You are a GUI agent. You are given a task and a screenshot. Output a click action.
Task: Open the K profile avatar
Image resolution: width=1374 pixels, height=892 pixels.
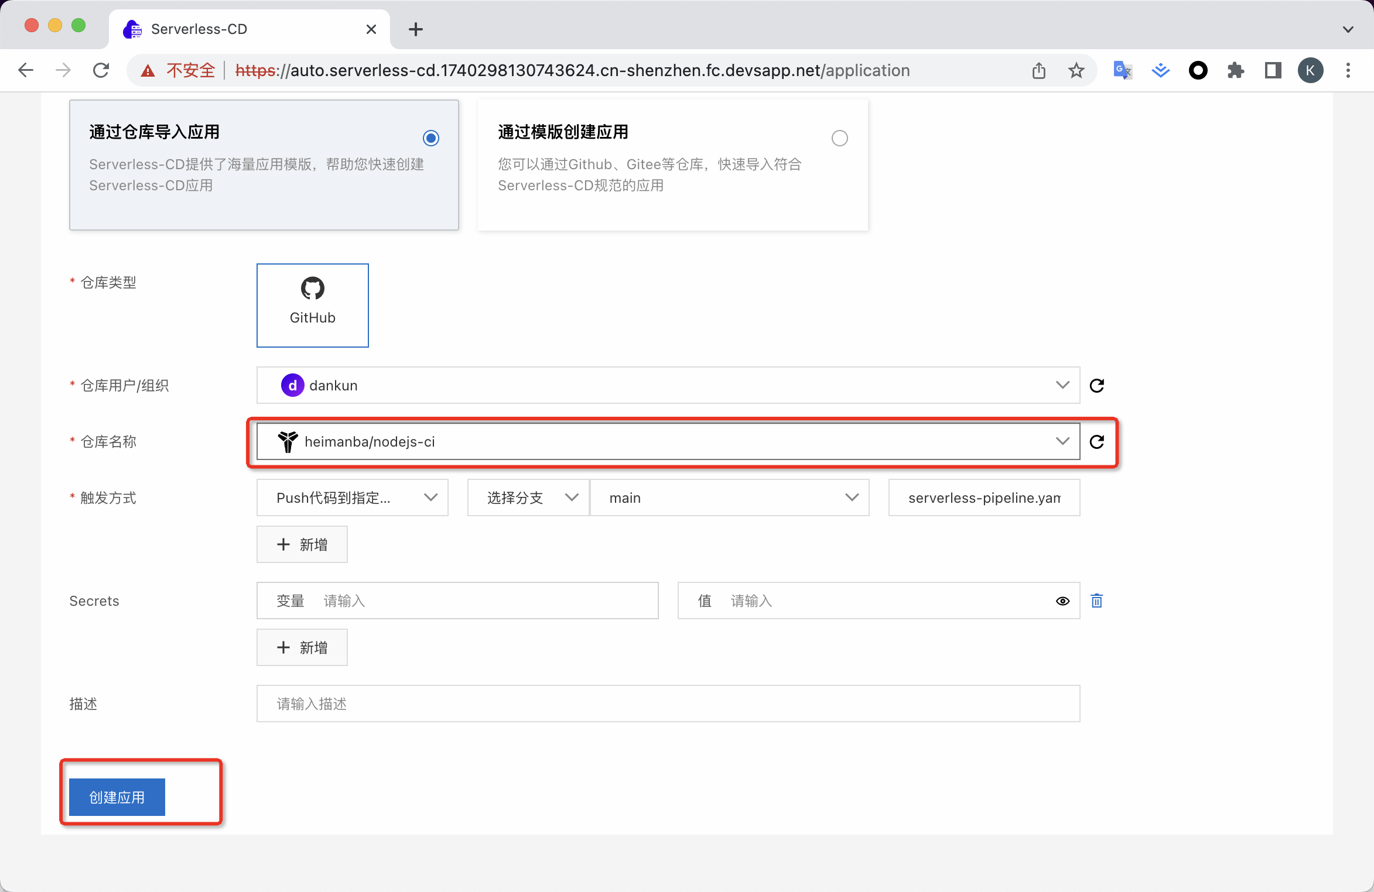[x=1310, y=71]
